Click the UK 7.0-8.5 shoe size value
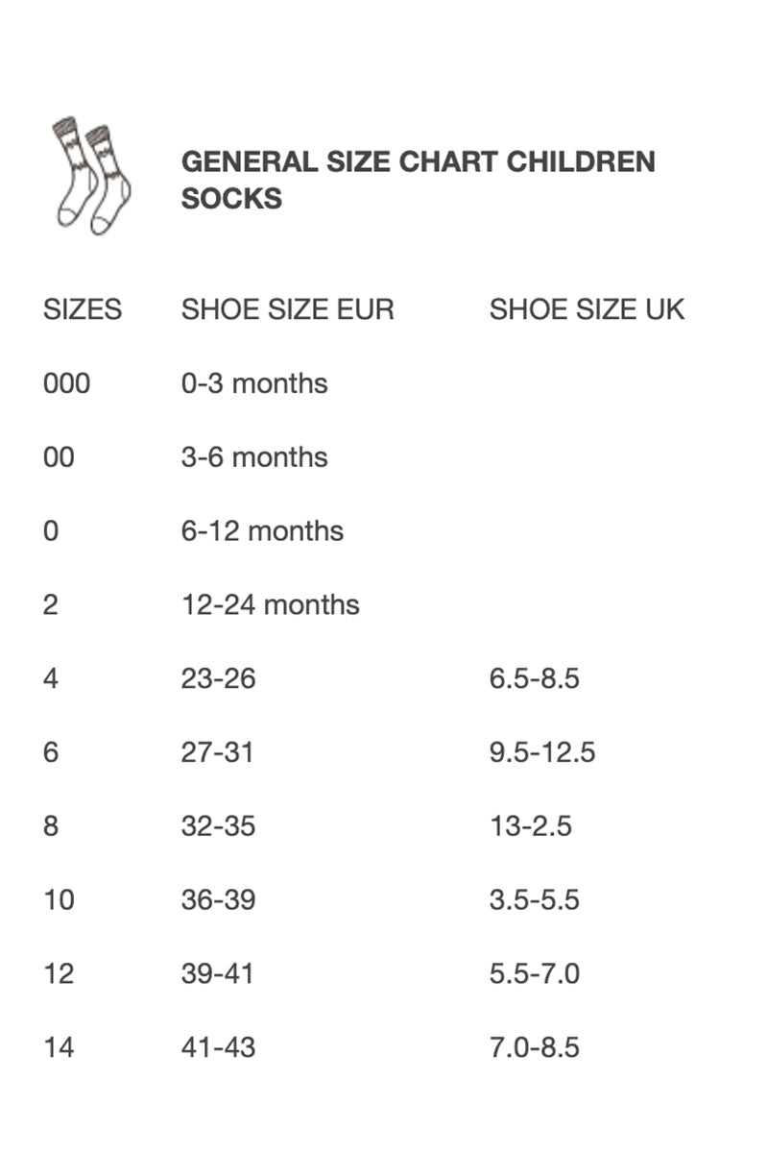 point(534,1047)
